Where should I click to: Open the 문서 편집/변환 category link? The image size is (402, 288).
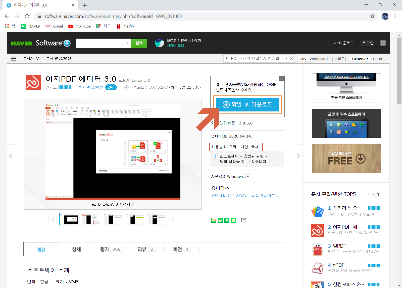pyautogui.click(x=91, y=87)
